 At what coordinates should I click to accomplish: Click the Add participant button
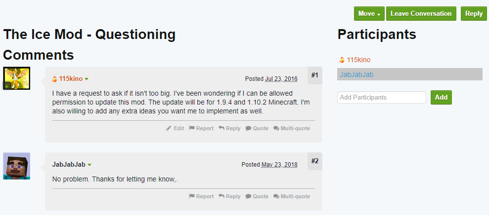click(441, 97)
